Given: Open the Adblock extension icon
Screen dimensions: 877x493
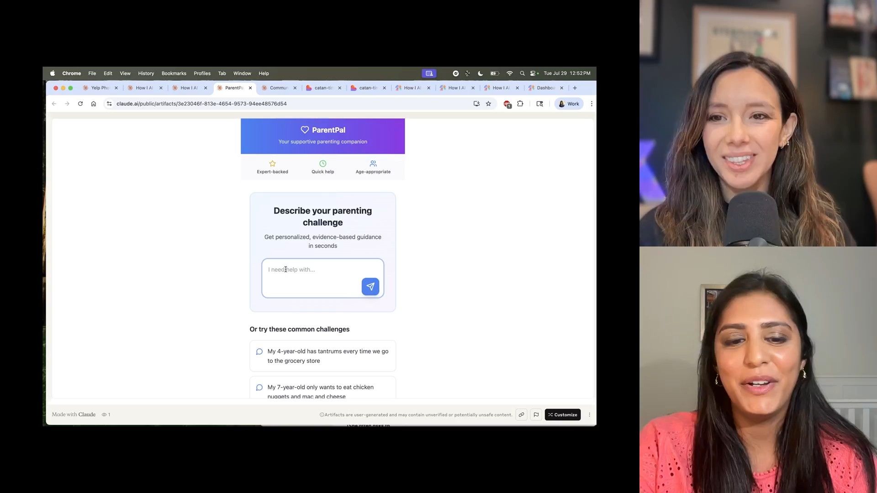Looking at the screenshot, I should pos(507,104).
